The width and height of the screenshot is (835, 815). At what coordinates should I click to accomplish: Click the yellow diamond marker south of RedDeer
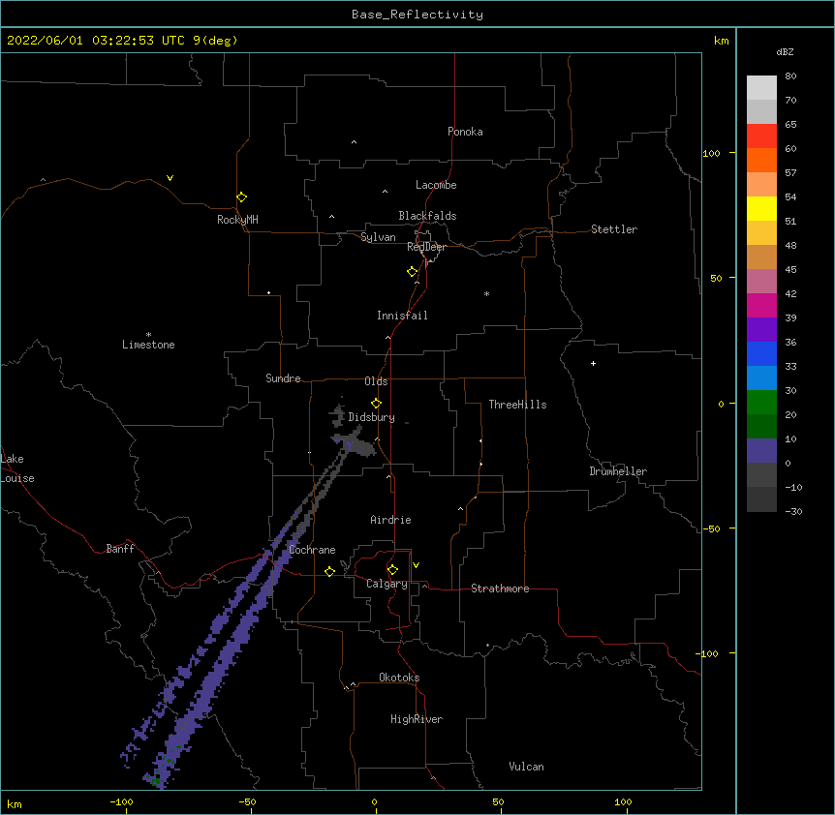[412, 272]
